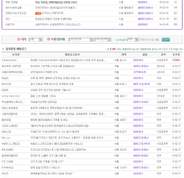Click the 등록일 column header
The image size is (184, 178).
click(176, 55)
